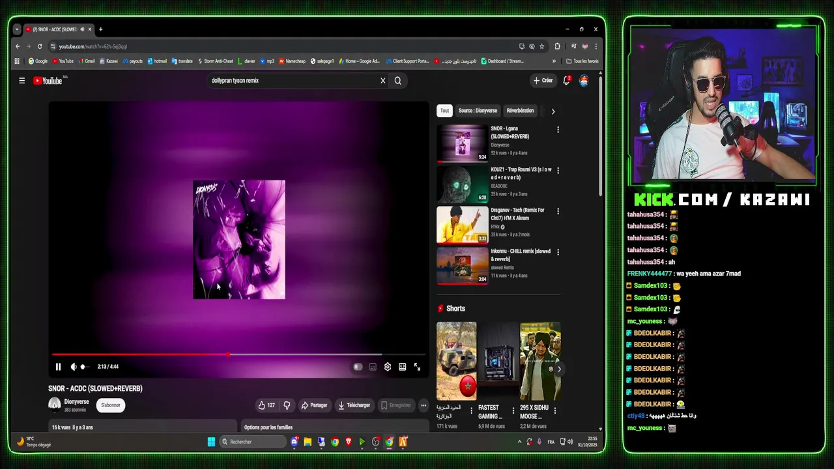The width and height of the screenshot is (834, 469).
Task: Open the YouTube account avatar menu
Action: point(584,81)
